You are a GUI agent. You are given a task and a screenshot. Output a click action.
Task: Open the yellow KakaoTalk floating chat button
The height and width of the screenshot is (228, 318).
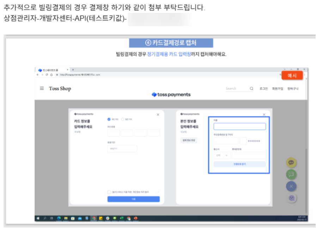point(291,162)
